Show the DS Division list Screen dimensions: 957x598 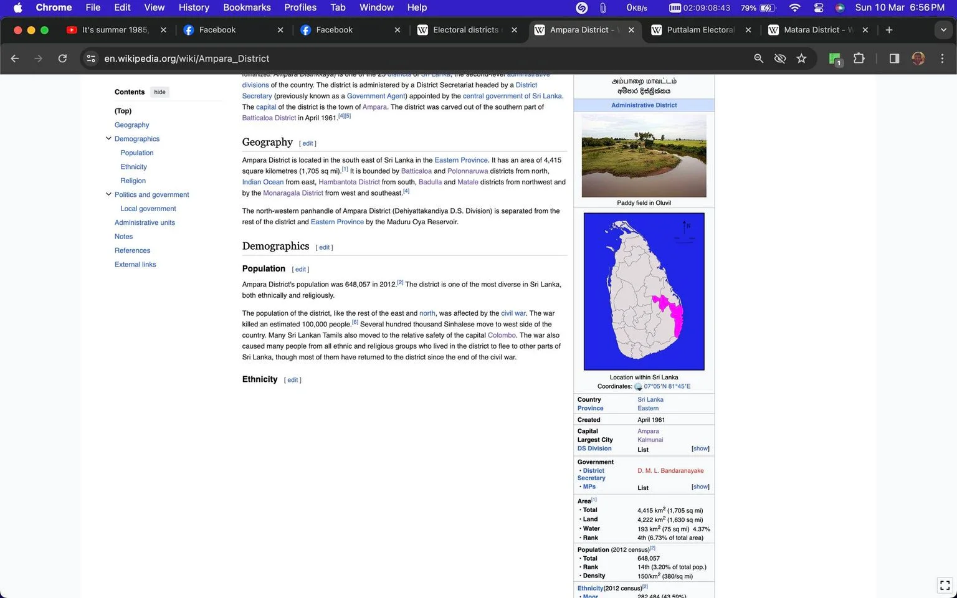700,448
